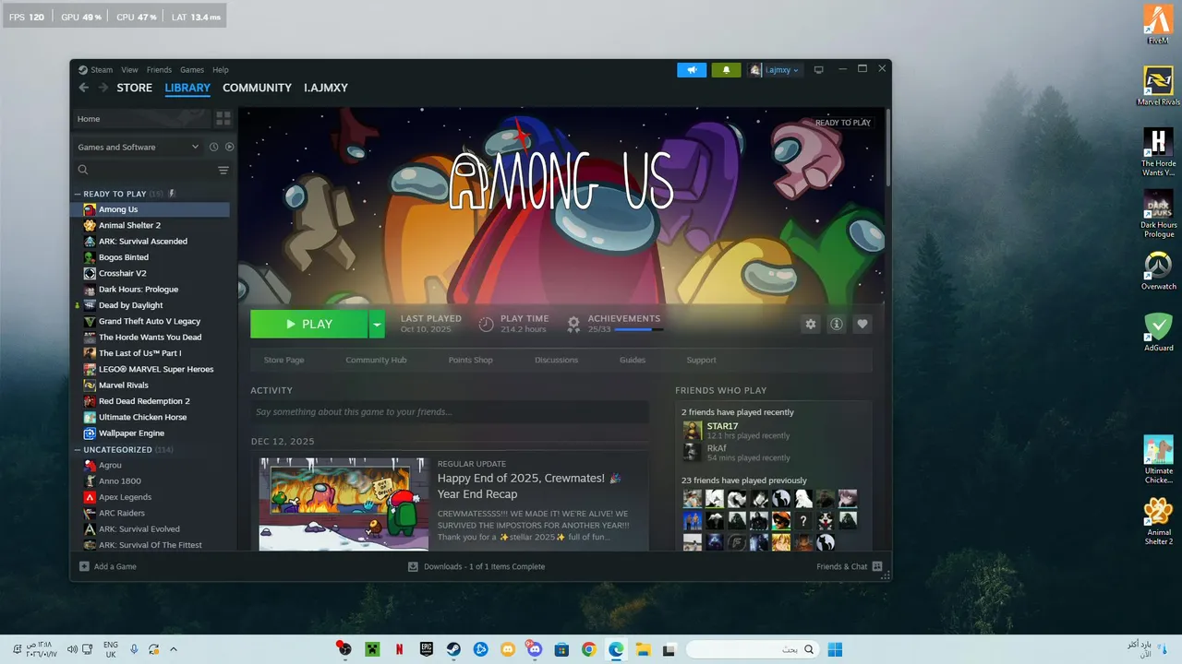
Task: Open the Help menu
Action: point(220,70)
